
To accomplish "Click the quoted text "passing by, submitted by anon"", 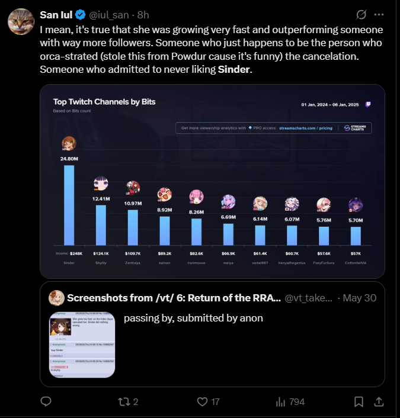I will coord(193,318).
